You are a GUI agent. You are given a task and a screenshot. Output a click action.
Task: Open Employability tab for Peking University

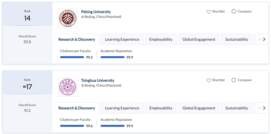tap(161, 39)
